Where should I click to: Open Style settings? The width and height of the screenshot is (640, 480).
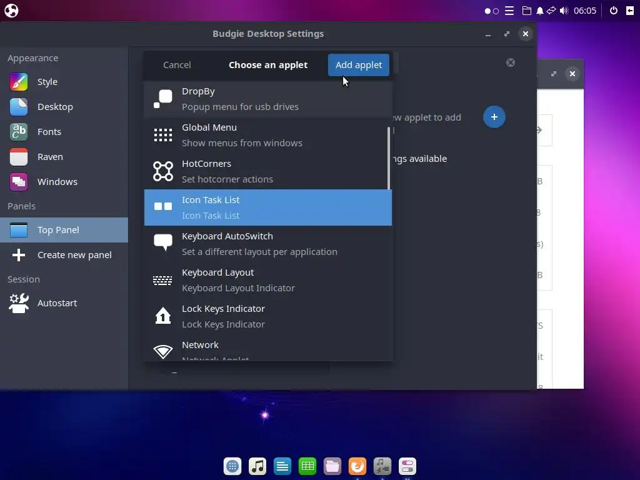pyautogui.click(x=64, y=82)
